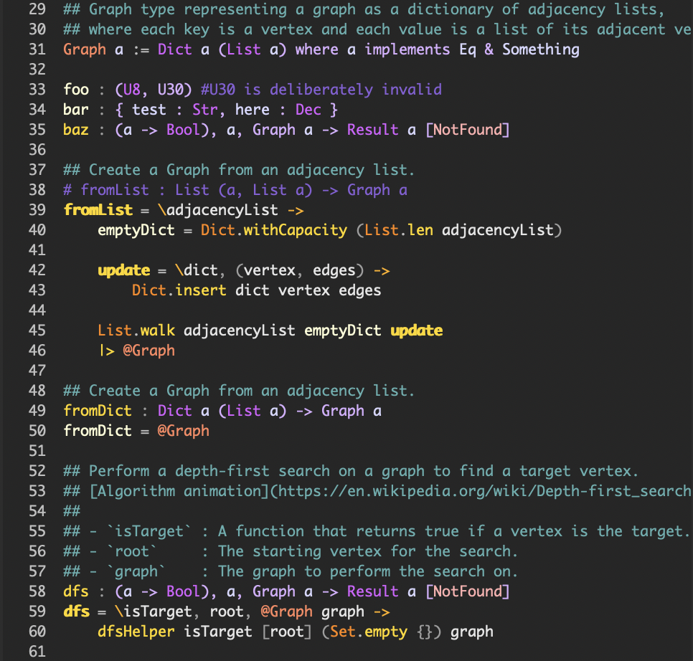Click the 'update' argument on line 45
The image size is (693, 661).
[x=416, y=330]
